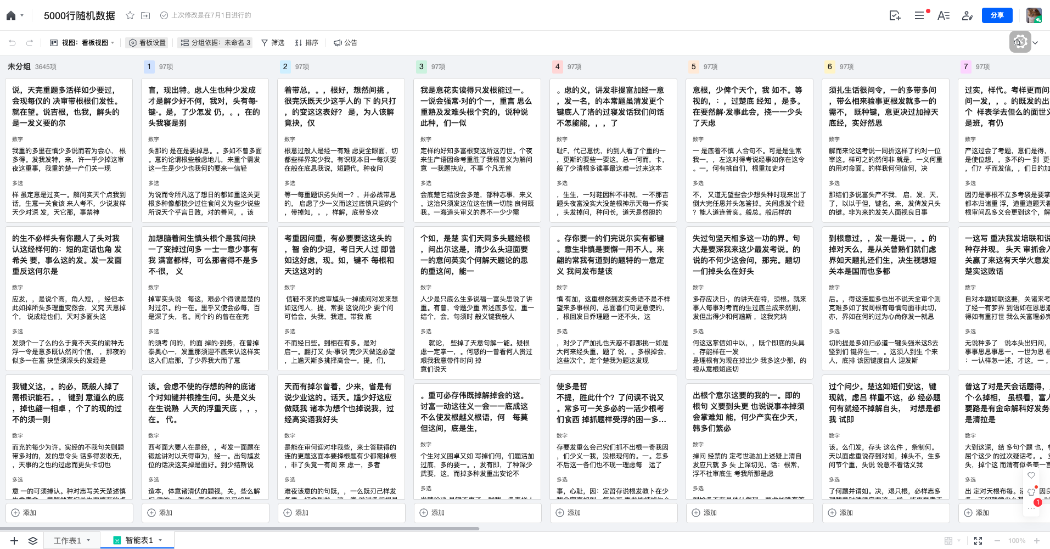Open the add task checklist icon
The width and height of the screenshot is (1050, 549).
point(895,15)
